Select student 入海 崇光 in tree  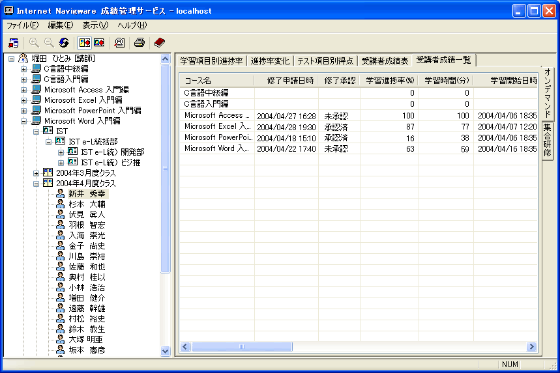(x=87, y=236)
